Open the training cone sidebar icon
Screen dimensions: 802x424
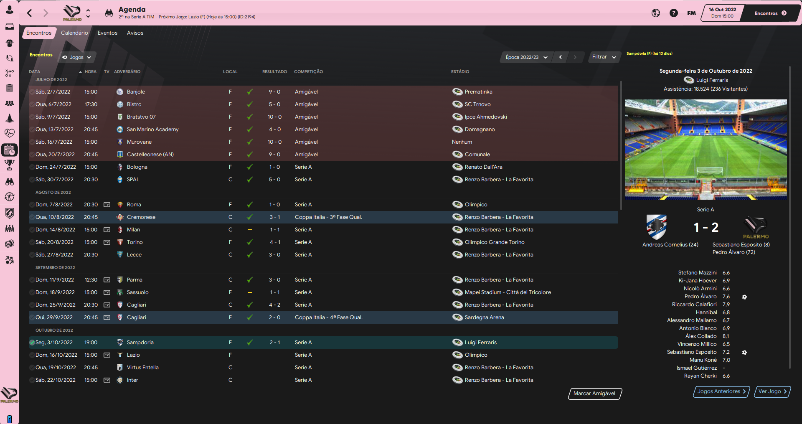(9, 118)
